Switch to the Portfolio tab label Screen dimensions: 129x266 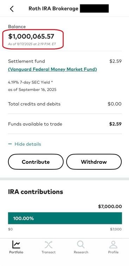tap(16, 252)
